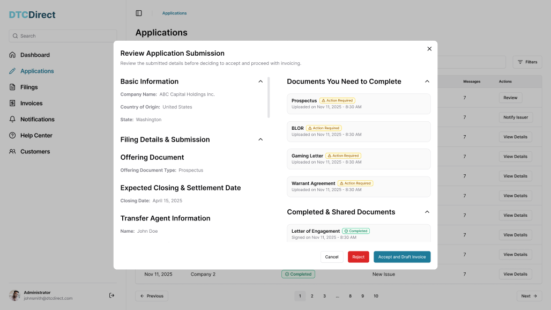Screen dimensions: 551x310
Task: Go to the Next page
Action: (529, 296)
